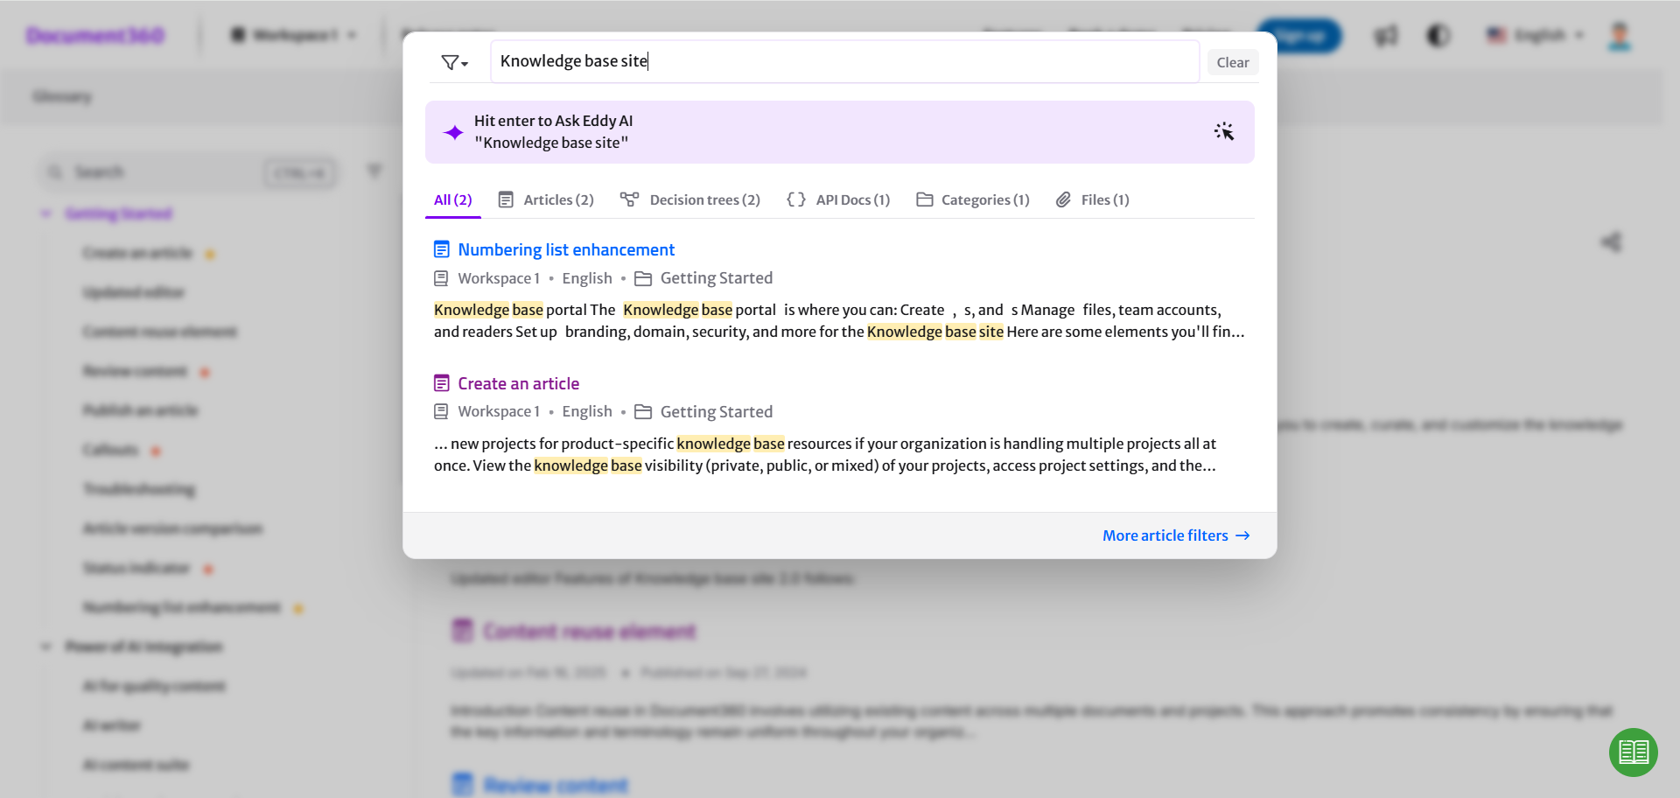Switch to the Categories (1) tab
This screenshot has width=1680, height=798.
[973, 199]
